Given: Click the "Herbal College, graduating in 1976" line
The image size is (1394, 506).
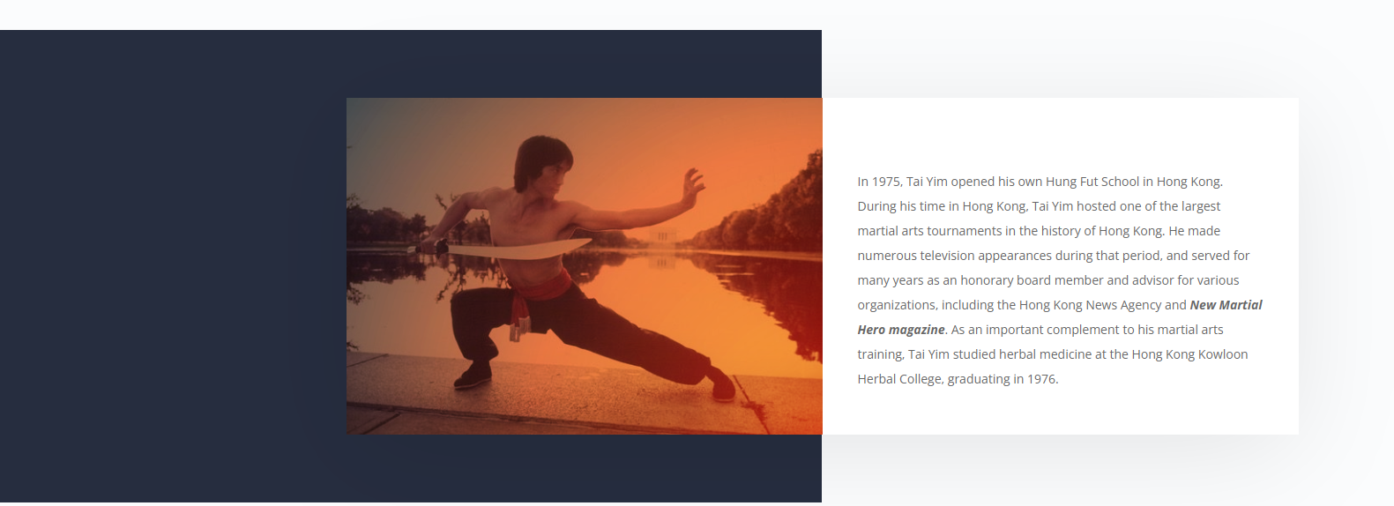Looking at the screenshot, I should tap(958, 379).
